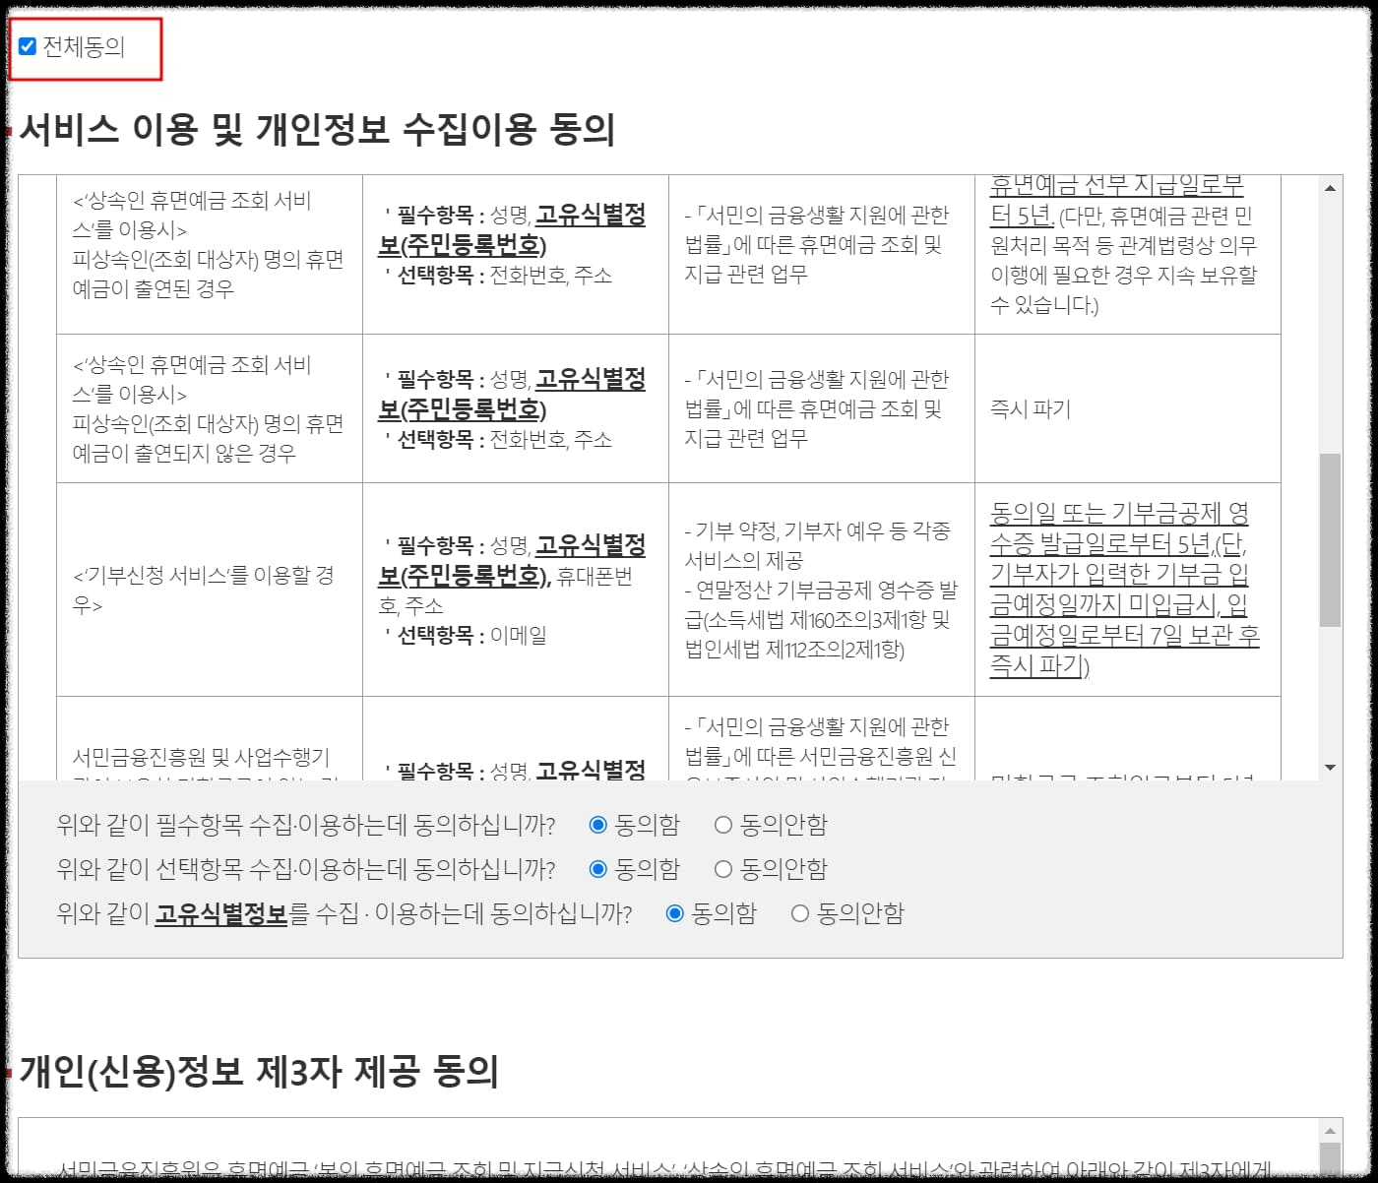Select the 기부신청 서비스 table cell
1378x1183 pixels.
tap(209, 587)
